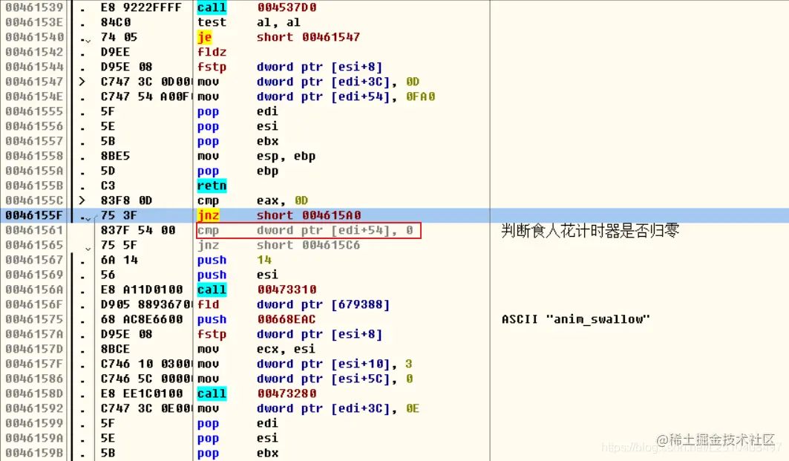The image size is (789, 461).
Task: Click hex bytes 83F8 0D
Action: tap(126, 201)
